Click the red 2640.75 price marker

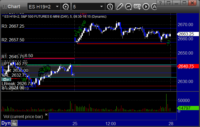(188, 66)
